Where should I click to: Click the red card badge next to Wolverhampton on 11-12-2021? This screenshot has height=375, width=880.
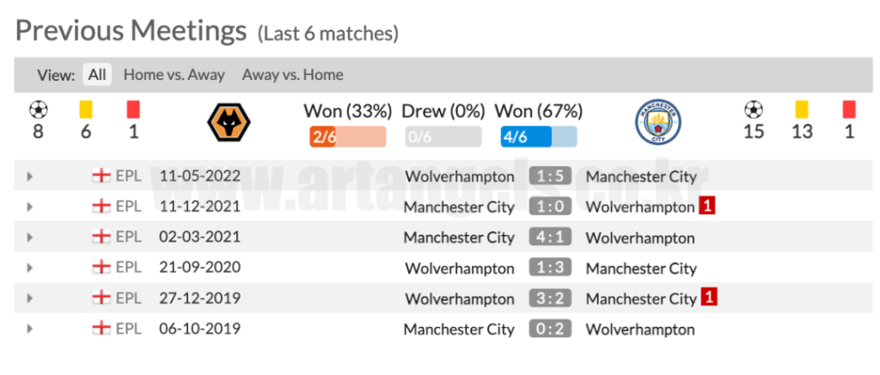click(707, 206)
